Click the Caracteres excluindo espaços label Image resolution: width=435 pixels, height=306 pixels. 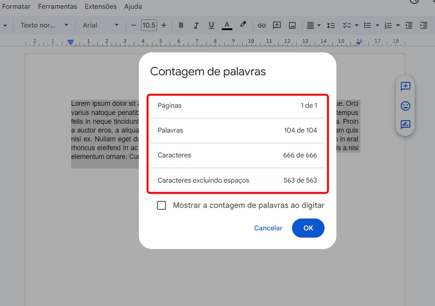(203, 181)
